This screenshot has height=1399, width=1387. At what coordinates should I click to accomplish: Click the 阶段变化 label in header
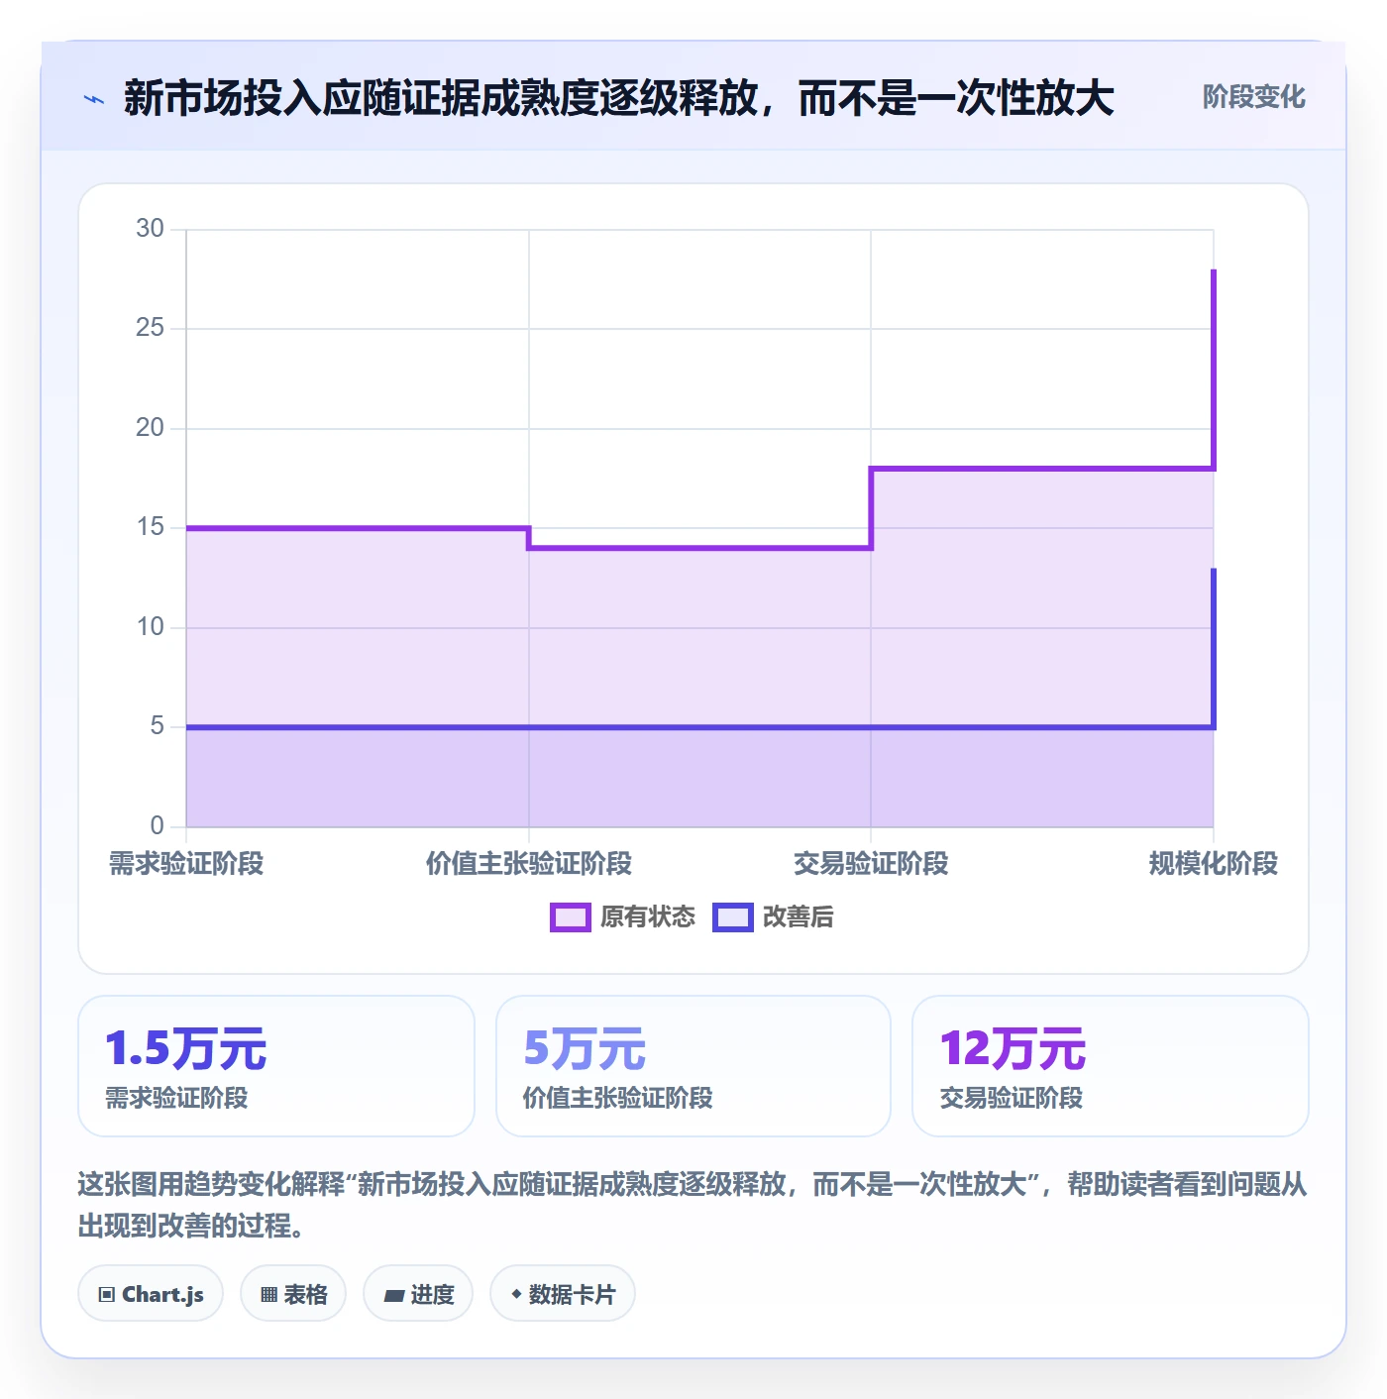point(1253,97)
